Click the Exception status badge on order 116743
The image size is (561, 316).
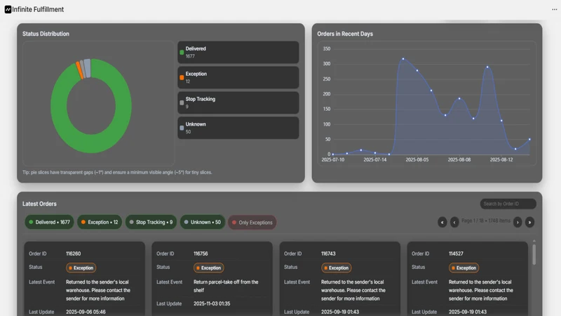point(337,268)
